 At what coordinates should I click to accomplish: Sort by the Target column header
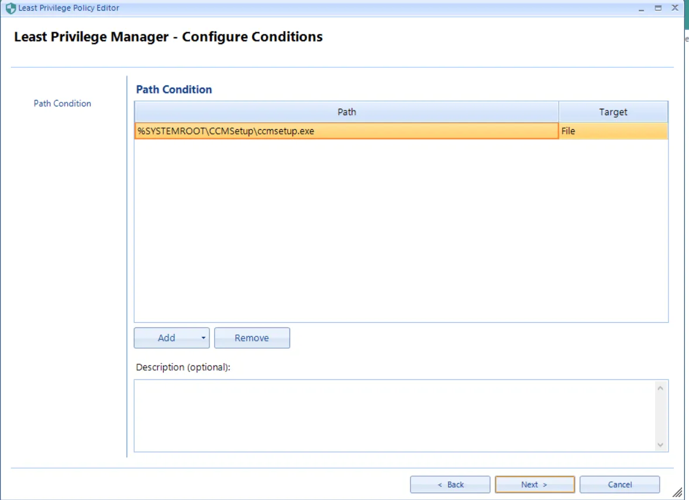tap(613, 112)
